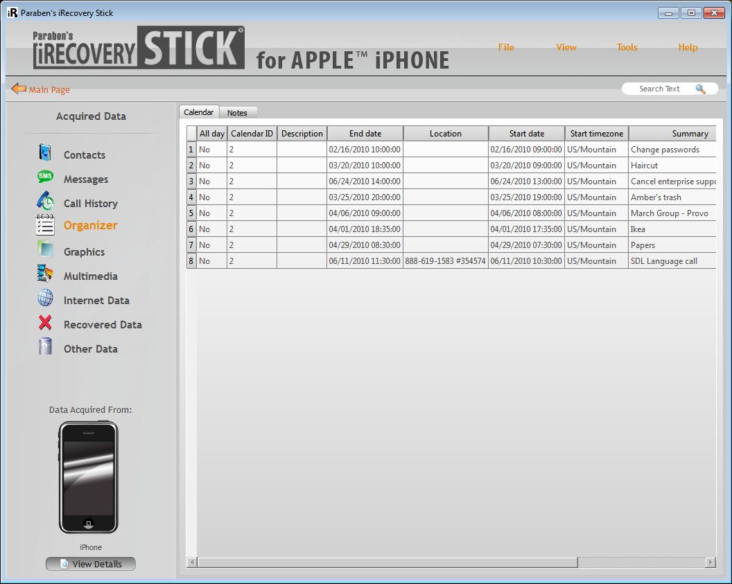Go back via the Main Page link
The image size is (732, 584).
(x=49, y=89)
